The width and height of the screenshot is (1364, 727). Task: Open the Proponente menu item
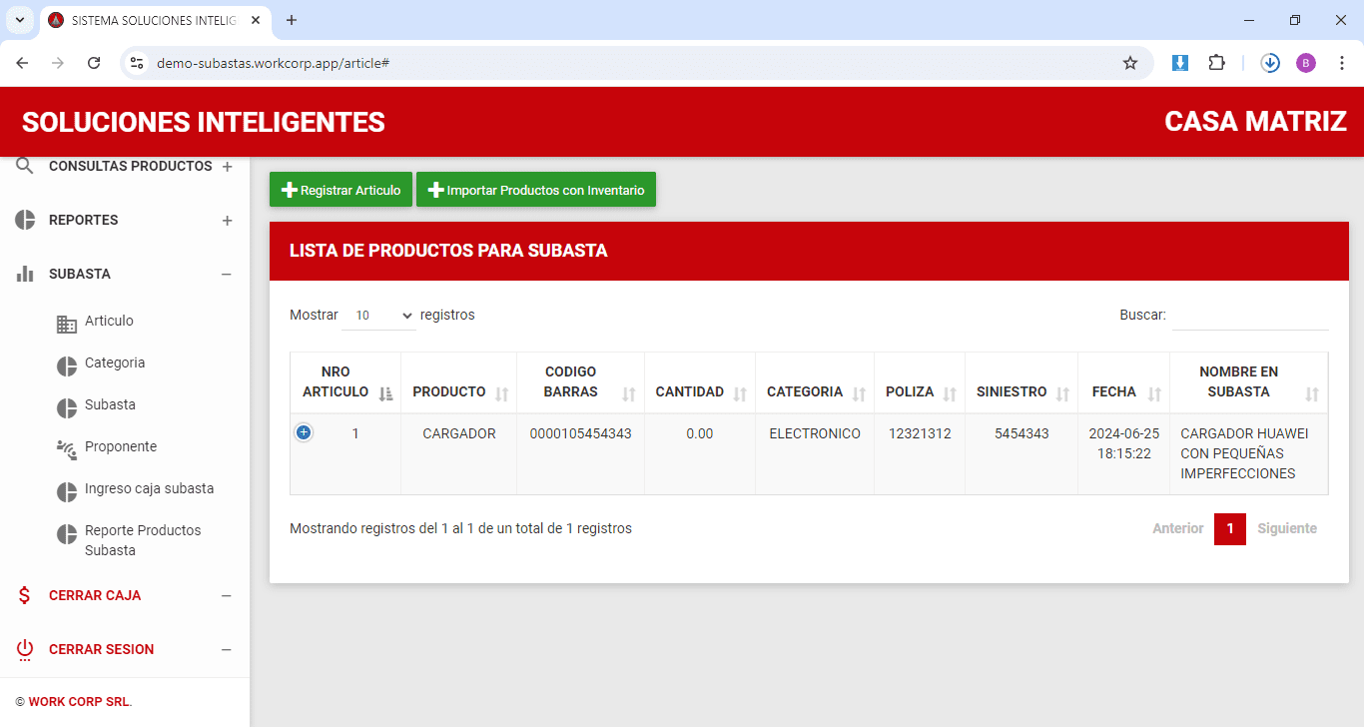[x=121, y=446]
